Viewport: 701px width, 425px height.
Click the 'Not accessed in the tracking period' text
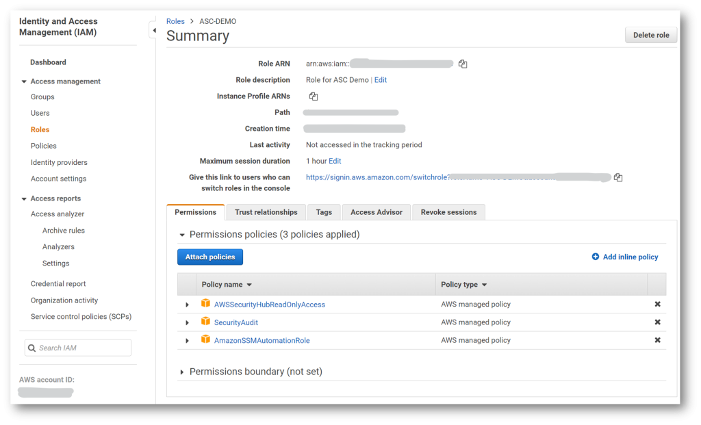pos(364,145)
